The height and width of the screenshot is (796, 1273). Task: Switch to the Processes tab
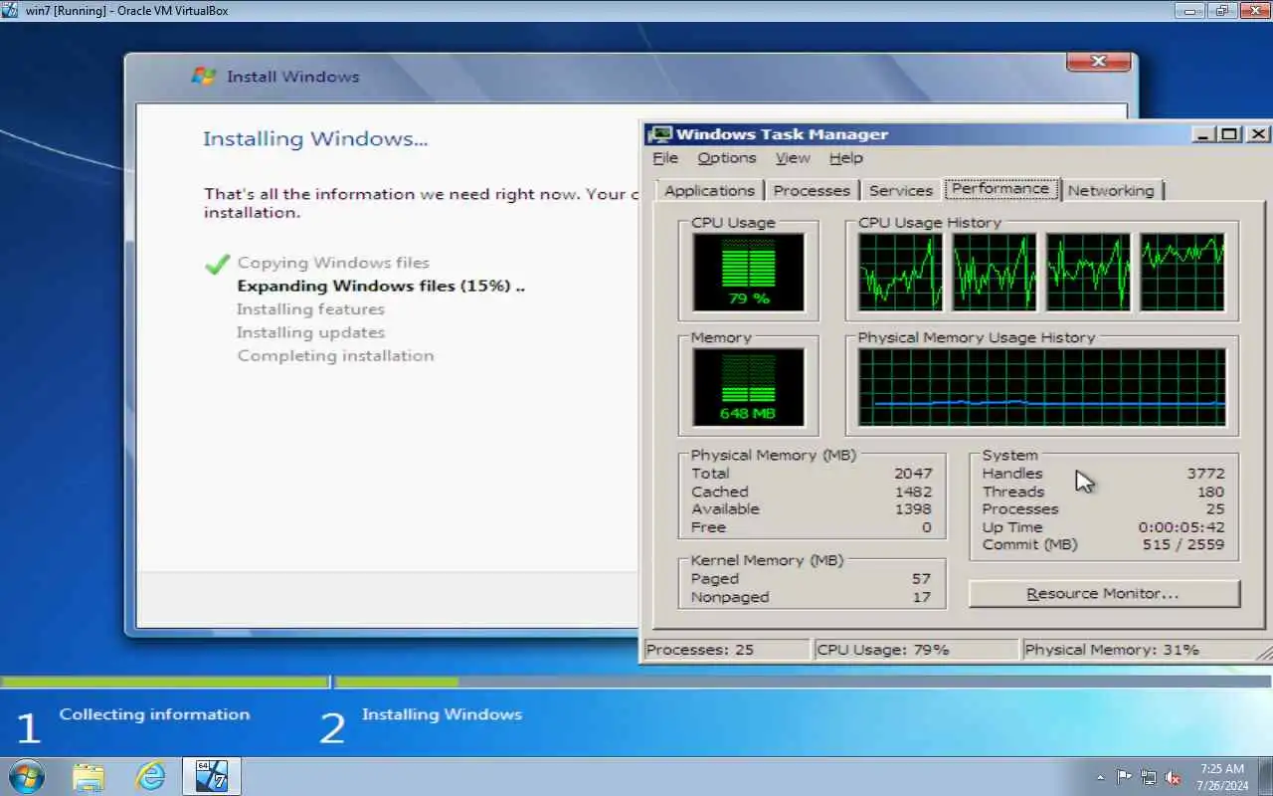click(812, 190)
